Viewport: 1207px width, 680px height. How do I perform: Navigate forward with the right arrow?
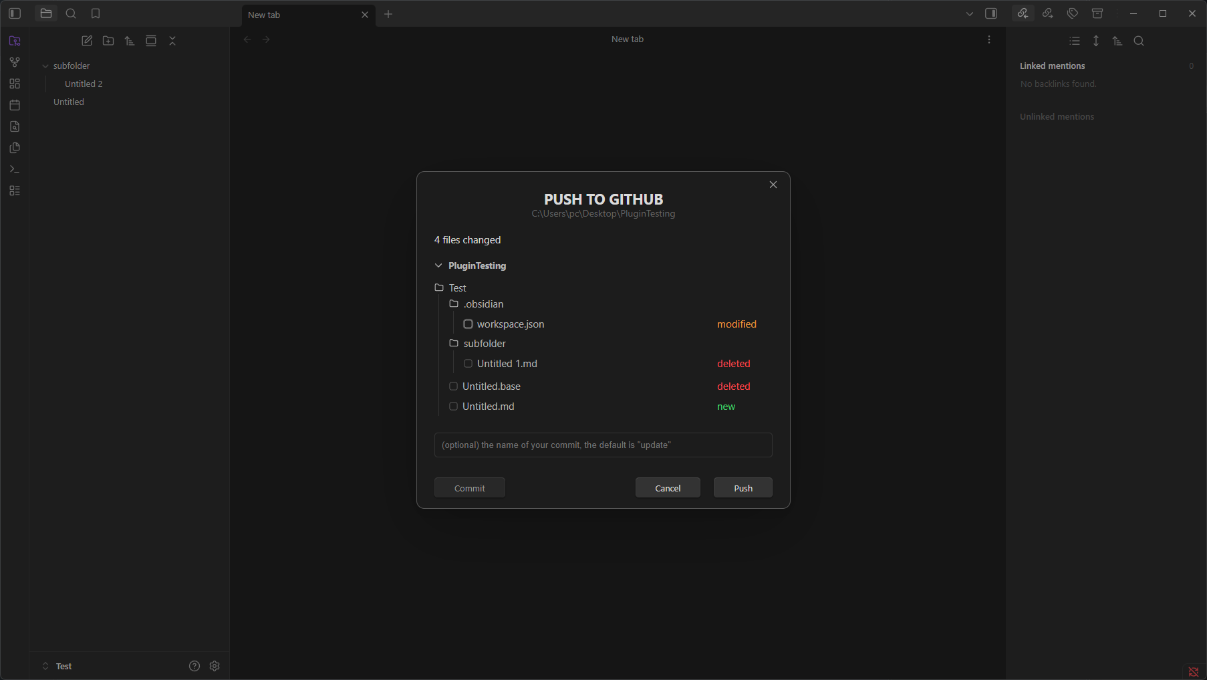(x=266, y=39)
